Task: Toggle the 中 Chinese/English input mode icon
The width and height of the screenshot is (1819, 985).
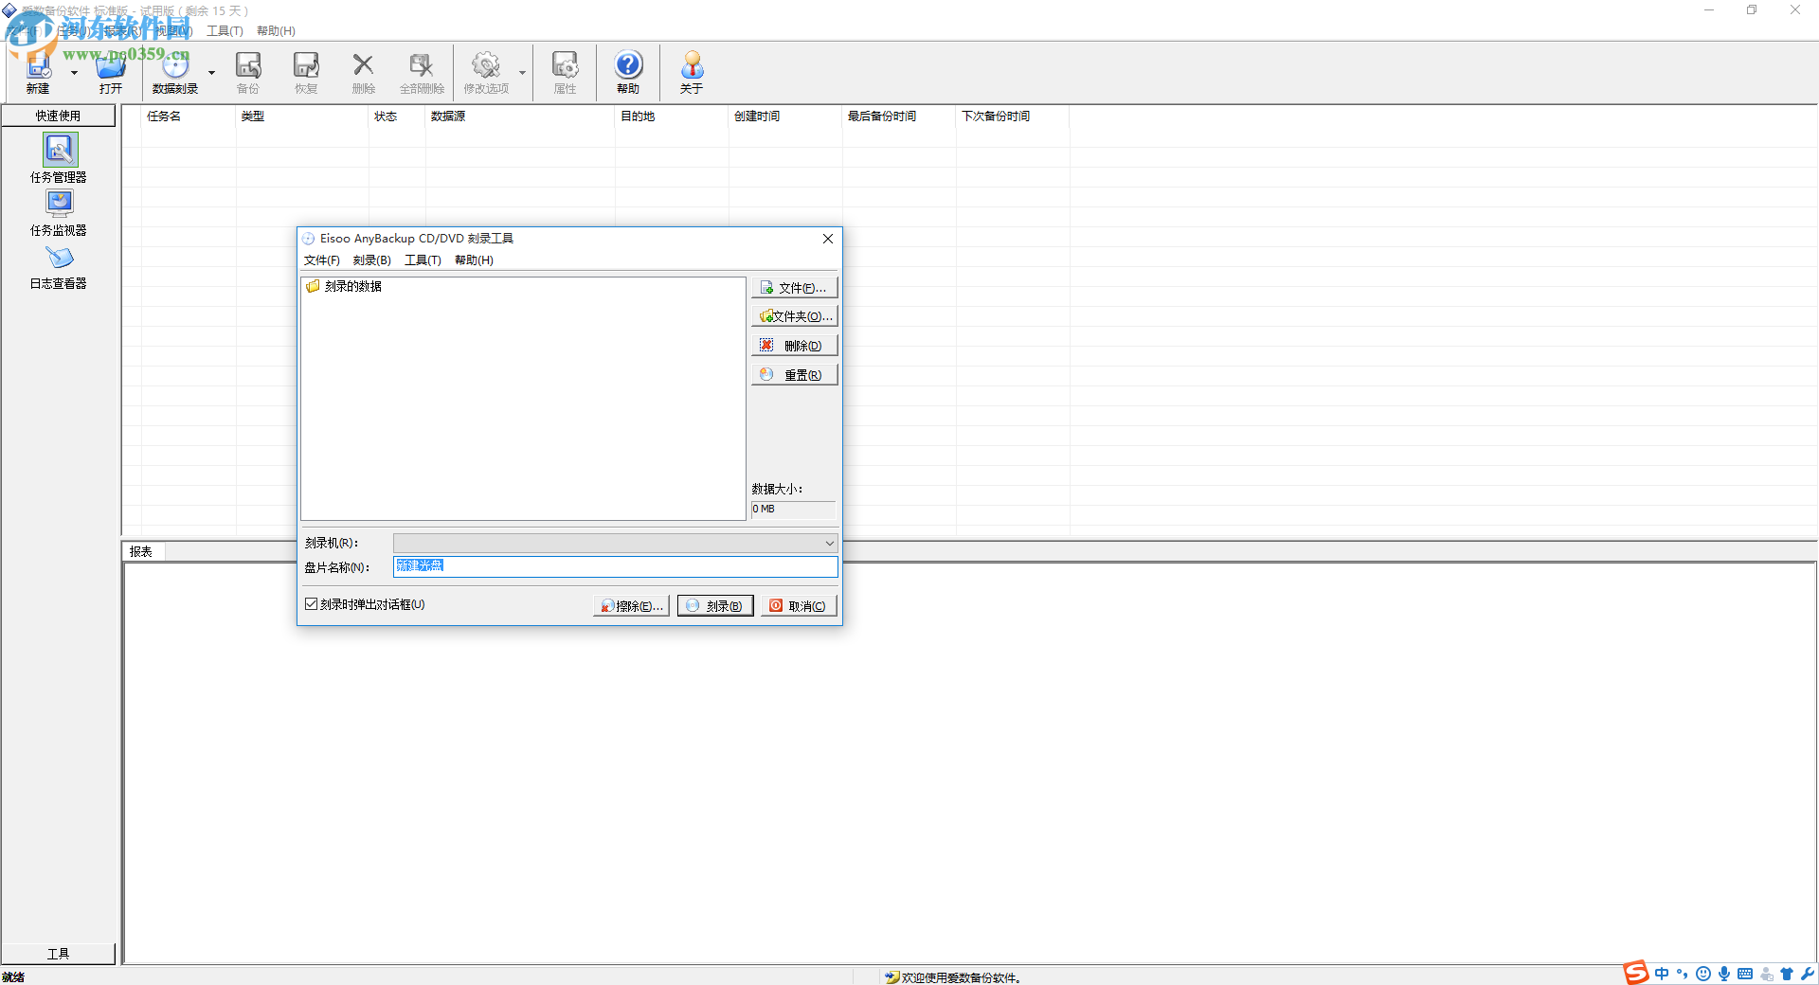Action: pyautogui.click(x=1662, y=974)
